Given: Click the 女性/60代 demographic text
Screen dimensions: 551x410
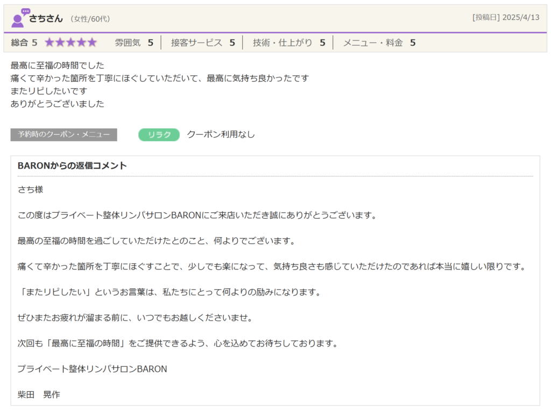Looking at the screenshot, I should 90,19.
